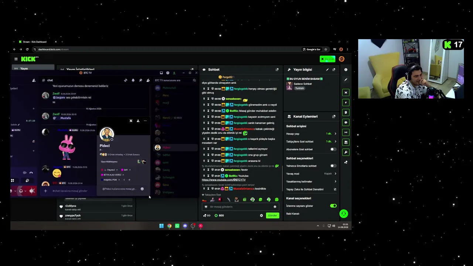
Task: Select Pideci in Discord member list
Action: [175, 147]
